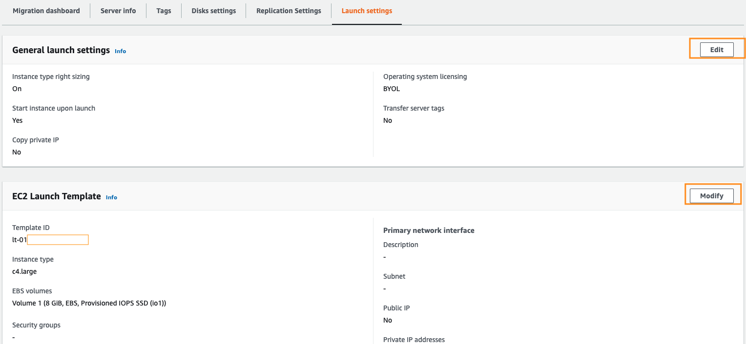Click the EC2 Launch Template heading
The width and height of the screenshot is (746, 344).
point(57,196)
